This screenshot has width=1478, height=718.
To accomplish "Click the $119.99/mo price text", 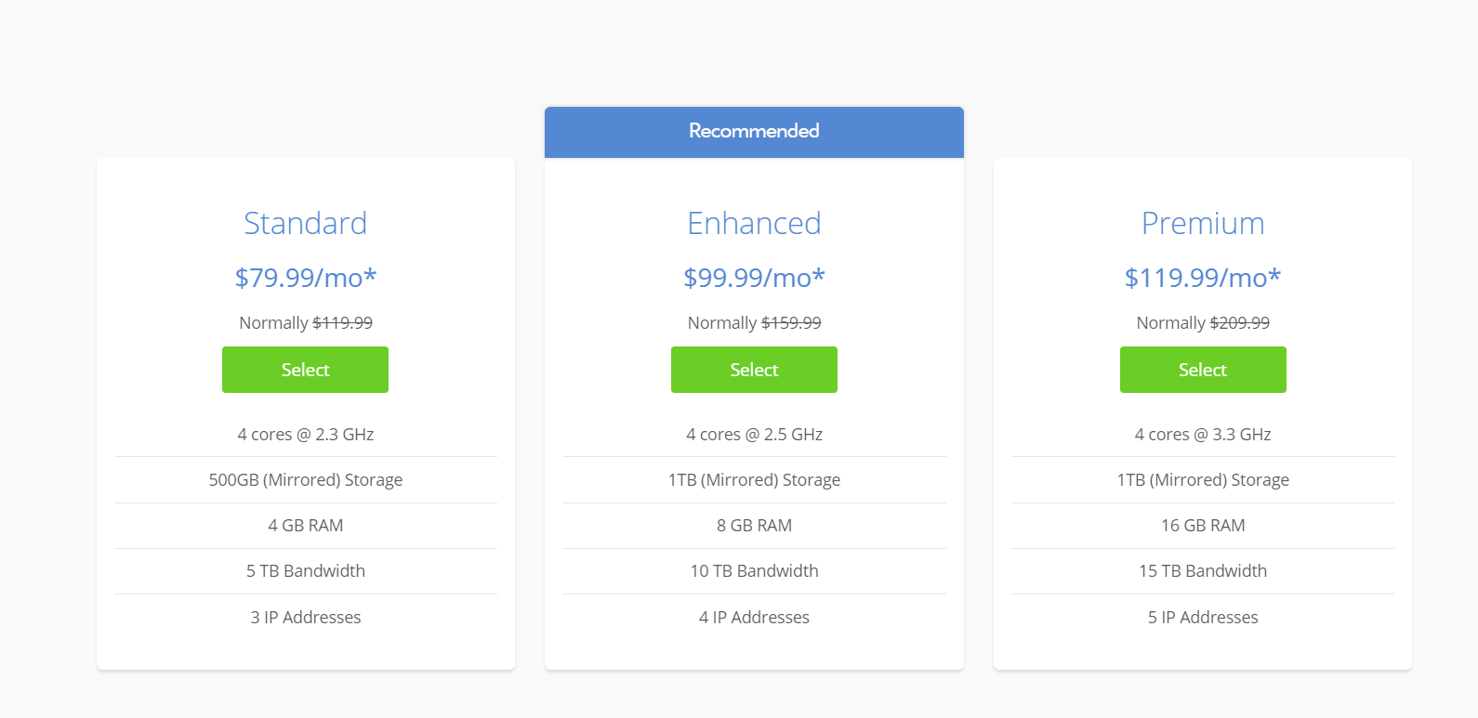I will point(1203,277).
